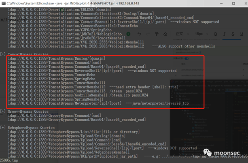Click the clear formatting eraser icon
The width and height of the screenshot is (248, 163).
165,34
